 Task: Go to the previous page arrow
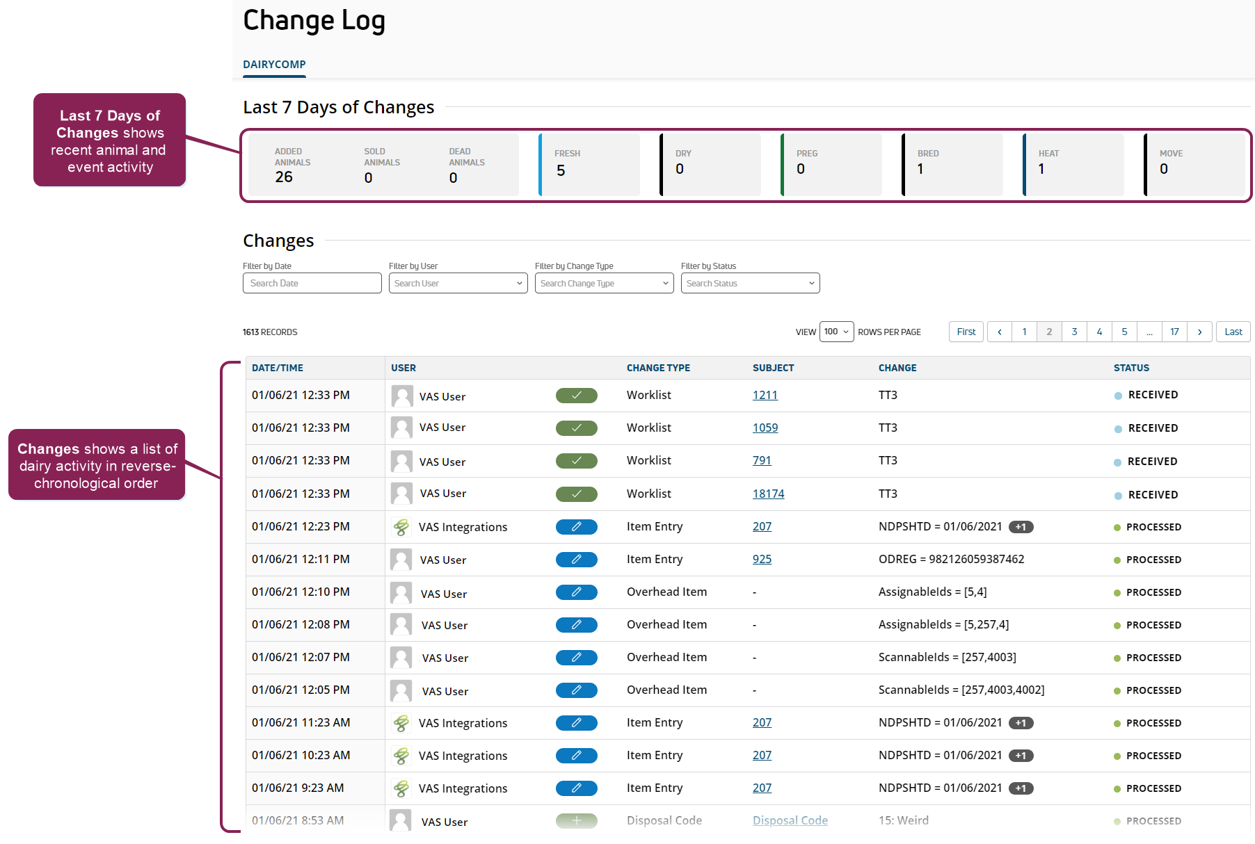pos(1000,332)
